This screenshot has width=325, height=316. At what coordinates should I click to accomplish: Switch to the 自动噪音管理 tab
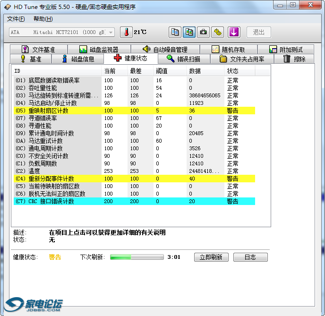tap(165, 50)
